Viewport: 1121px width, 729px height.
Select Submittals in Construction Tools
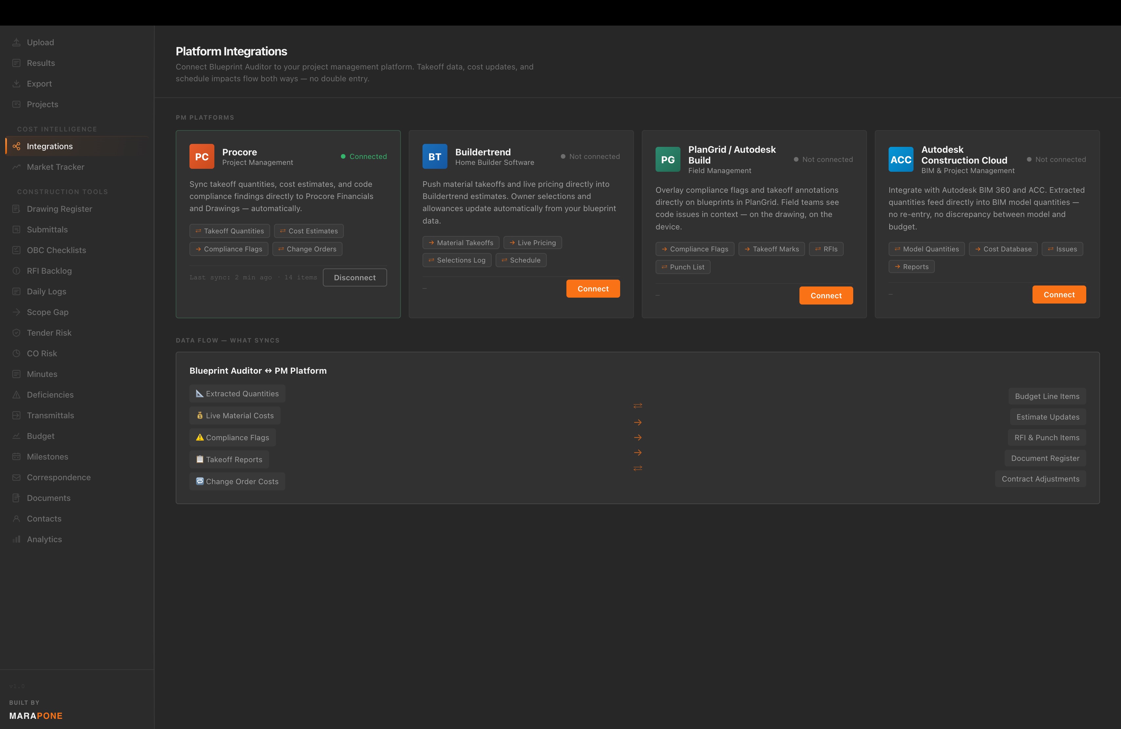[x=77, y=230]
